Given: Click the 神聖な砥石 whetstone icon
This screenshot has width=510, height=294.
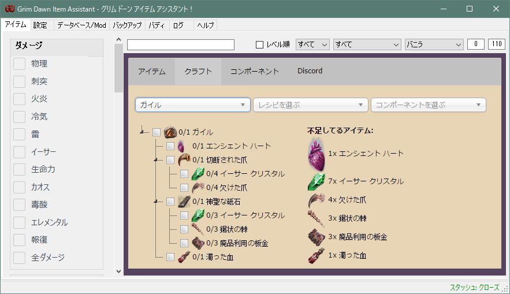Looking at the screenshot, I should tap(184, 202).
